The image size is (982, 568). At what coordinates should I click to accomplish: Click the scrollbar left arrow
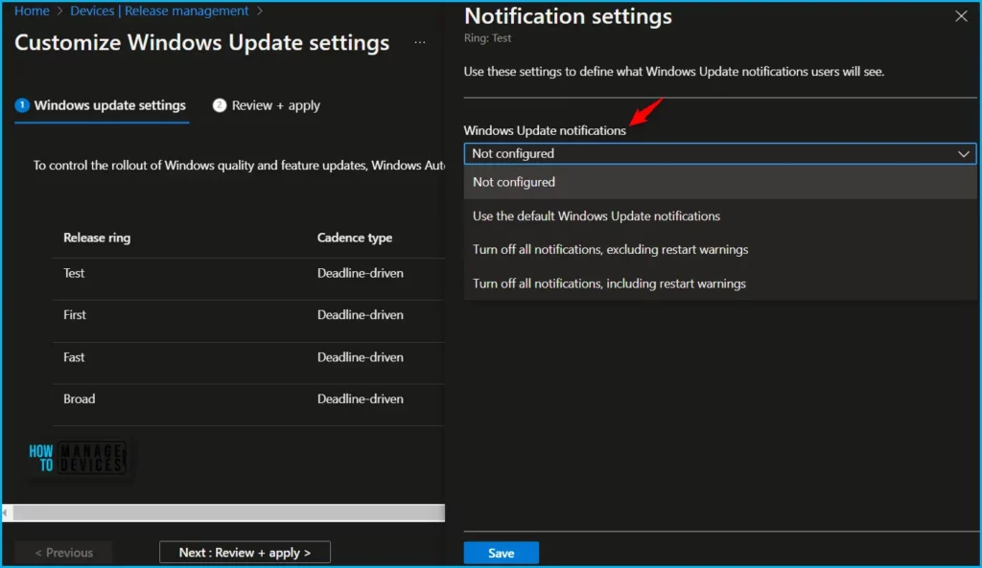click(x=6, y=513)
